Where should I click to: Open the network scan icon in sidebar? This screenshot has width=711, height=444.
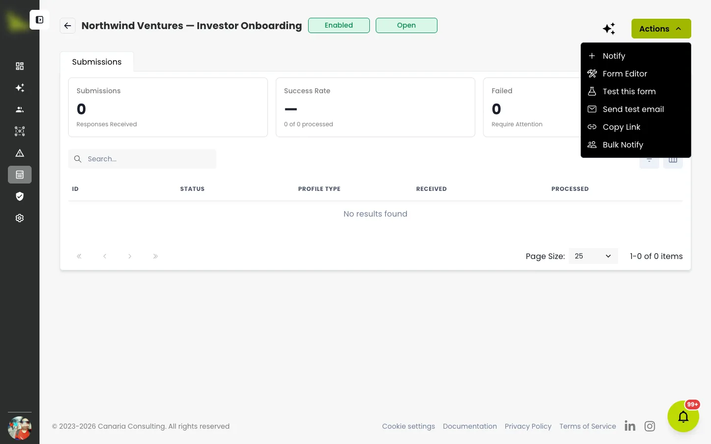point(20,131)
